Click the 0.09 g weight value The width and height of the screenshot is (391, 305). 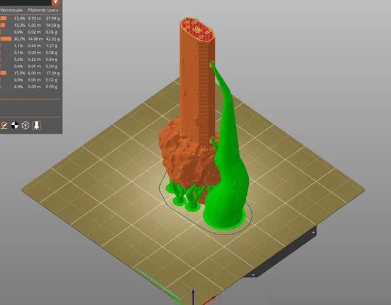click(51, 87)
